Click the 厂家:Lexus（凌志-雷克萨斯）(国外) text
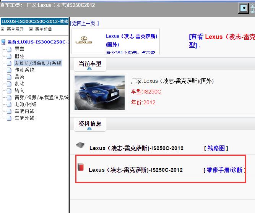 click(172, 81)
